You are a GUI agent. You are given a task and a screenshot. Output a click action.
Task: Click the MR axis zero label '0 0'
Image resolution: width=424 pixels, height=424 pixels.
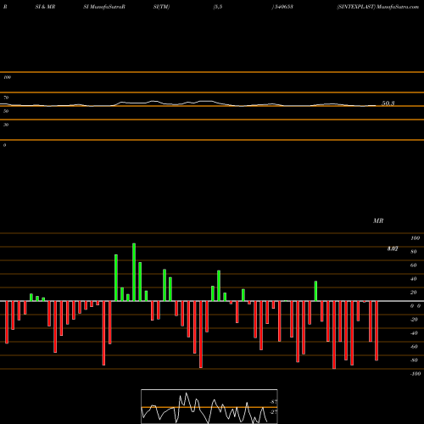pyautogui.click(x=416, y=306)
